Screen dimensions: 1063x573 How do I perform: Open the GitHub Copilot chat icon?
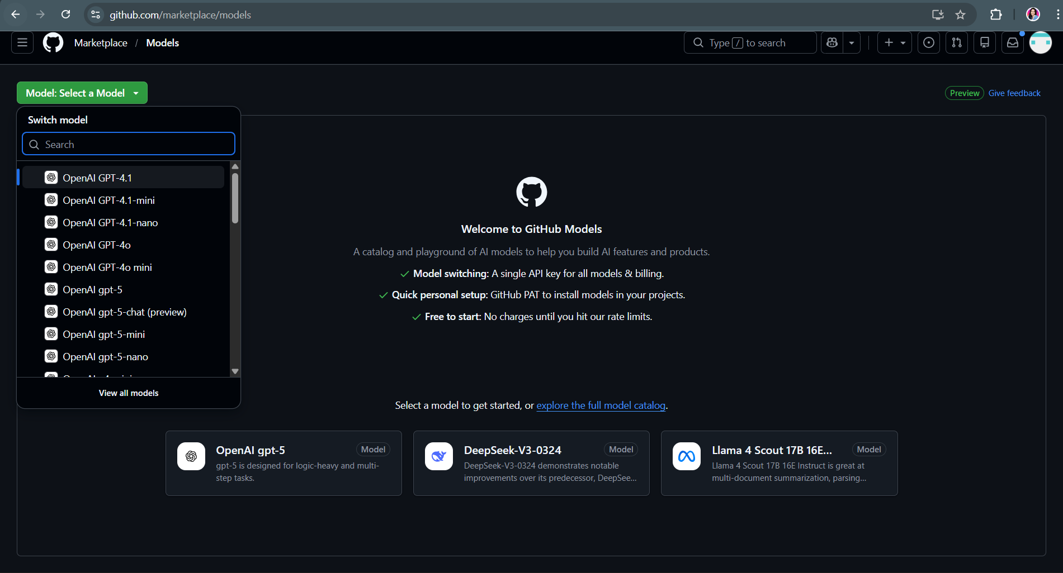click(831, 42)
